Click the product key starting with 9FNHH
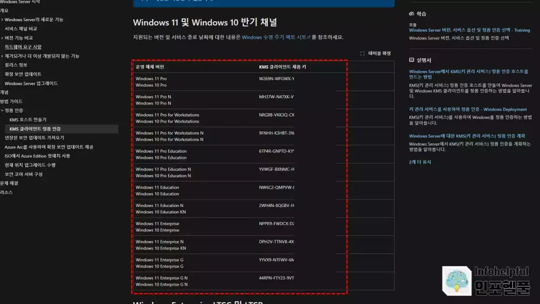540x304 pixels. tap(276, 133)
